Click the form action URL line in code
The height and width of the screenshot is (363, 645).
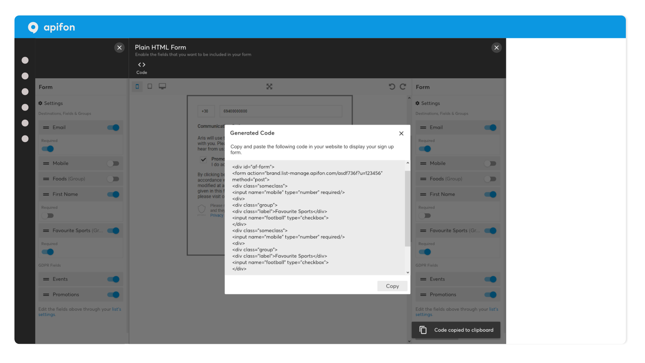pyautogui.click(x=307, y=173)
